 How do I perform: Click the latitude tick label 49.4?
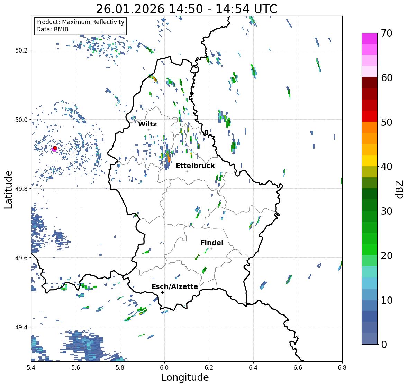(x=21, y=327)
